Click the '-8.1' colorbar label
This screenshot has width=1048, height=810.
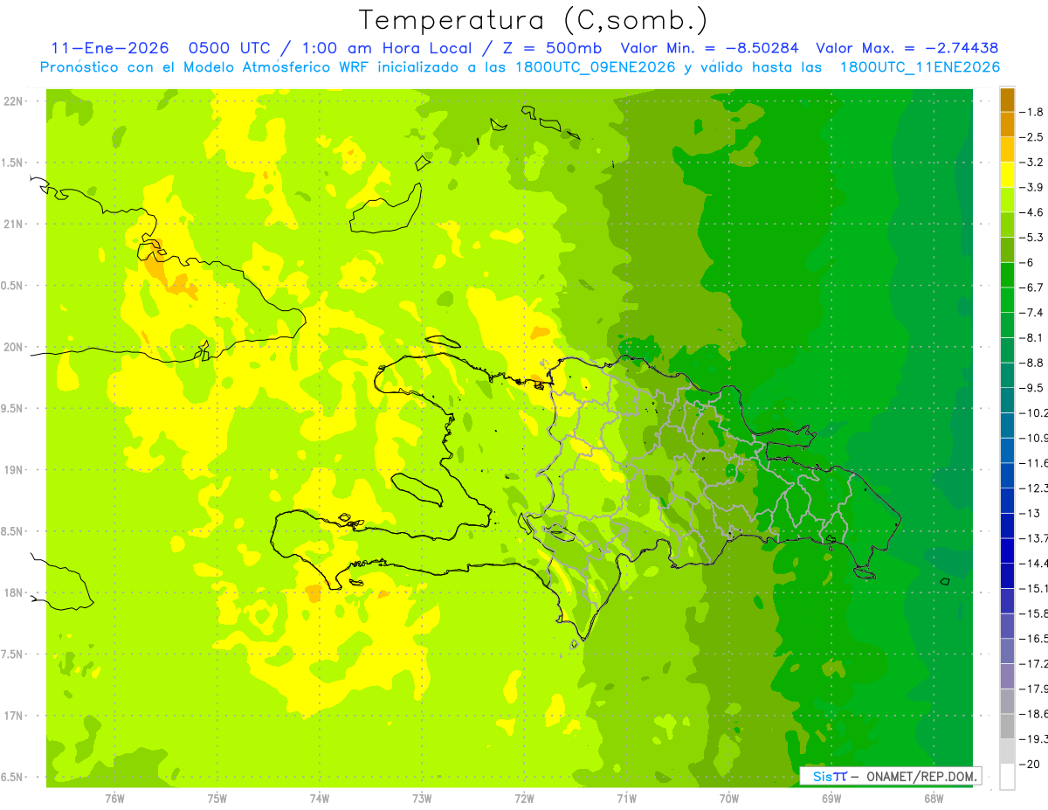pos(1033,338)
